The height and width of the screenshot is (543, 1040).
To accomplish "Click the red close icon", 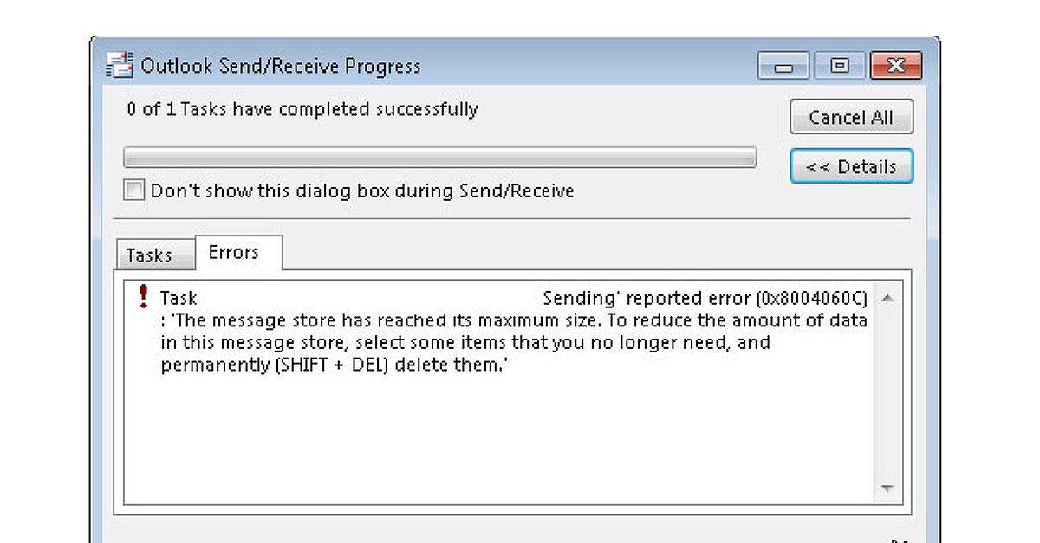I will [x=896, y=65].
